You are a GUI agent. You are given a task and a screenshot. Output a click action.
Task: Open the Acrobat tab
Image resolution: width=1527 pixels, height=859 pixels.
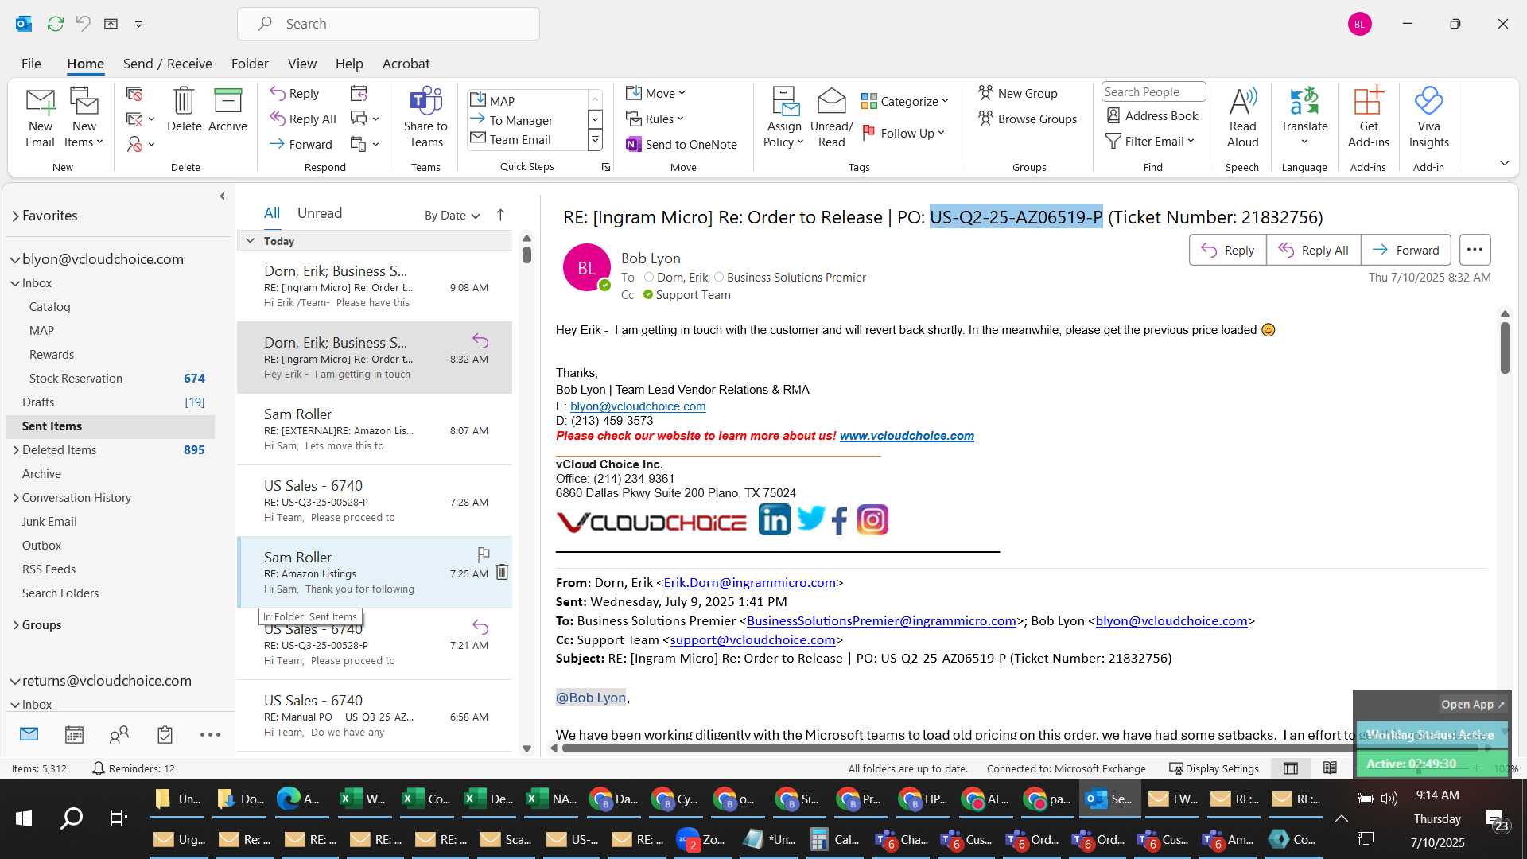click(x=406, y=64)
